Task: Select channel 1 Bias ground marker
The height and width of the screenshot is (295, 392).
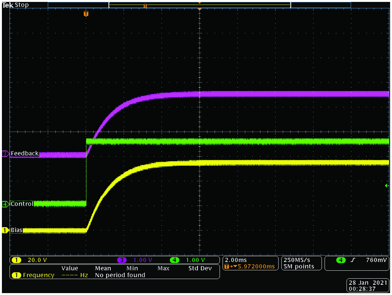Action: tap(5, 230)
